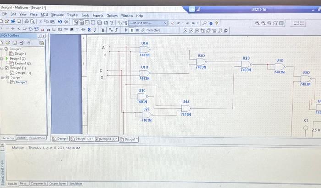Click the Print icon in toolbar
Viewport: 321px width, 188px height.
point(27,22)
